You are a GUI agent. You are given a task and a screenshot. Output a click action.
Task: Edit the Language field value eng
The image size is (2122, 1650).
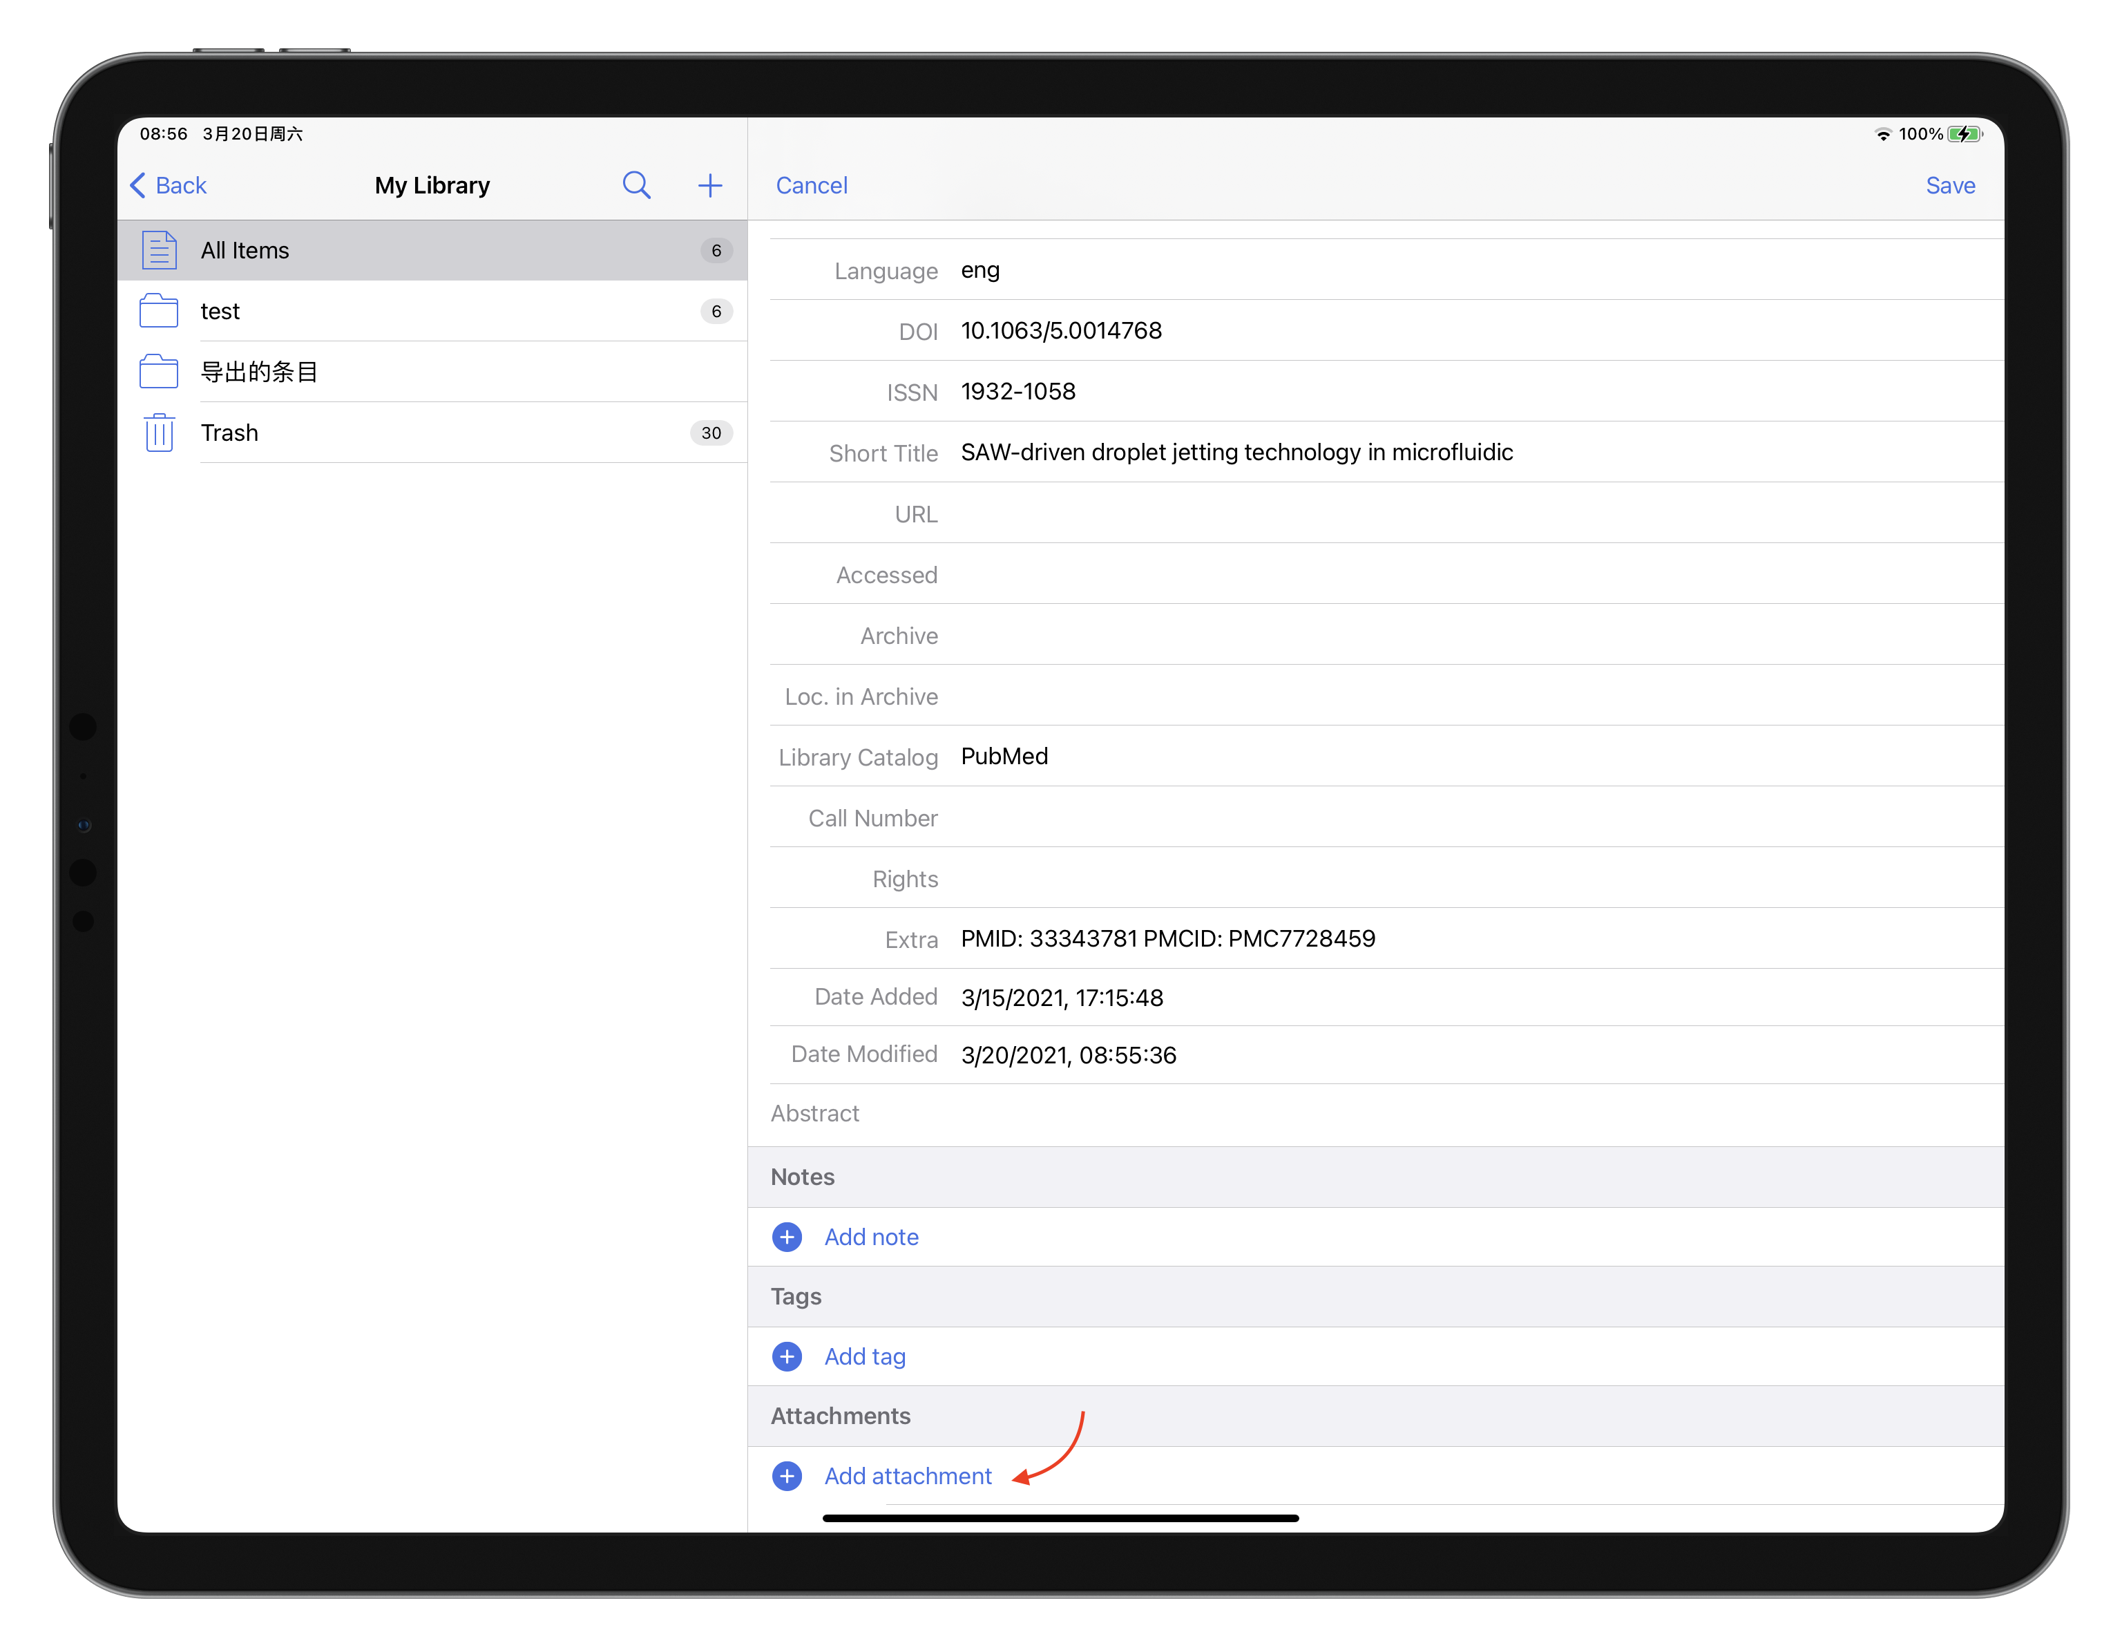(x=980, y=271)
